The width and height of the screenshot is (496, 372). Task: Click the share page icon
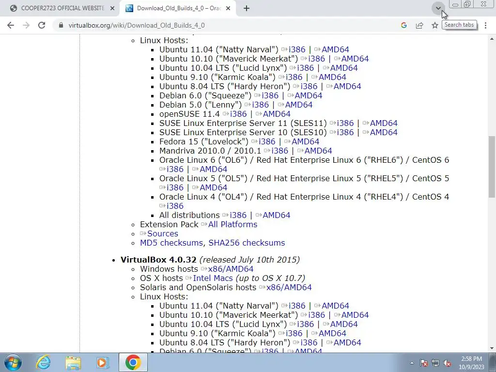coord(419,25)
